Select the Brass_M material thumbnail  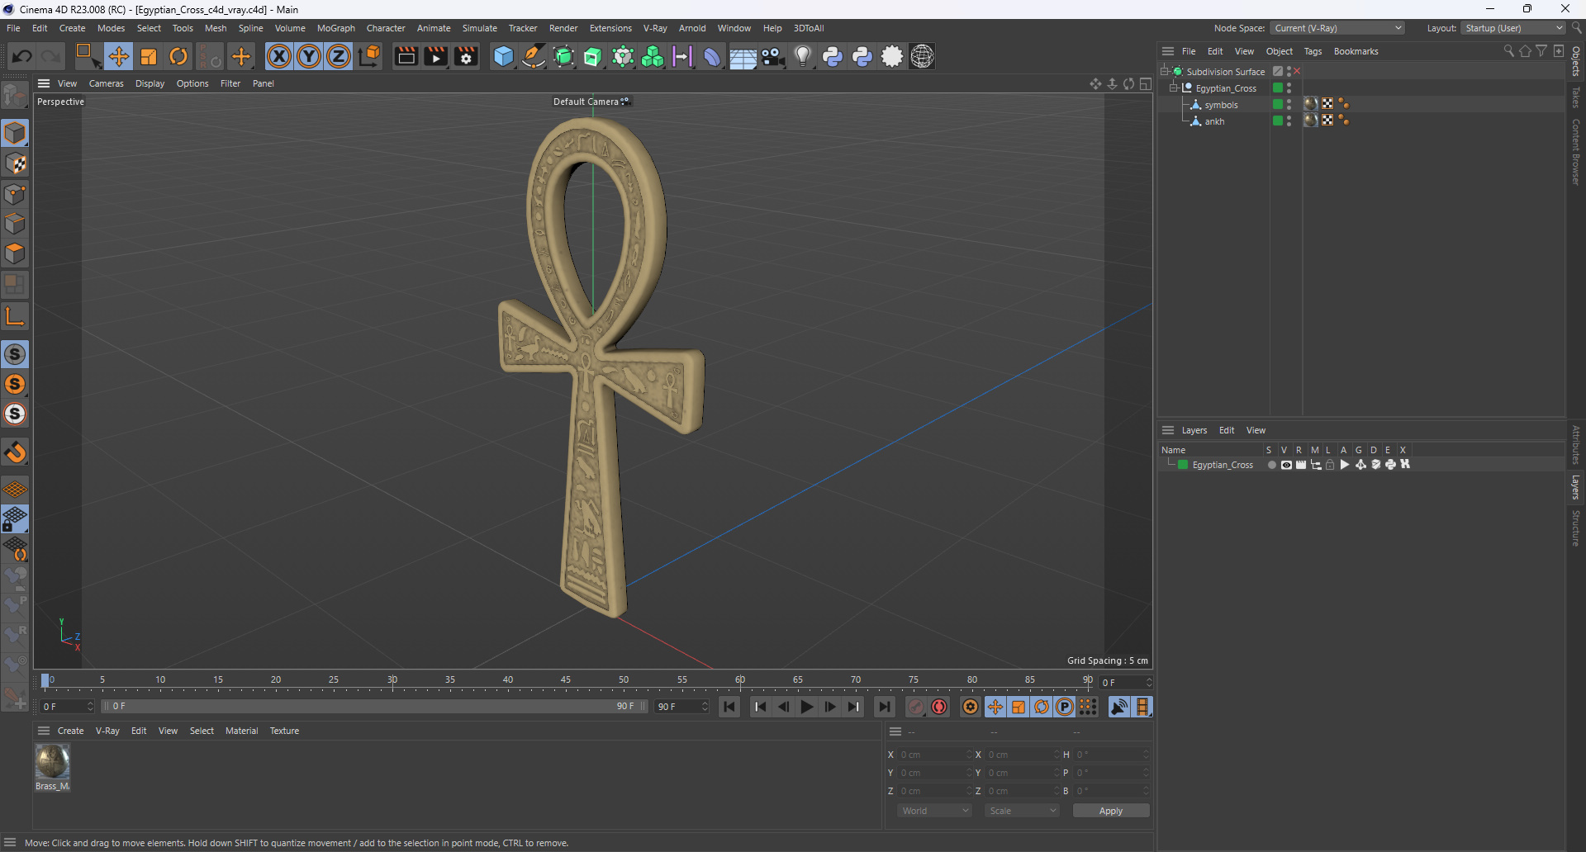pos(52,761)
